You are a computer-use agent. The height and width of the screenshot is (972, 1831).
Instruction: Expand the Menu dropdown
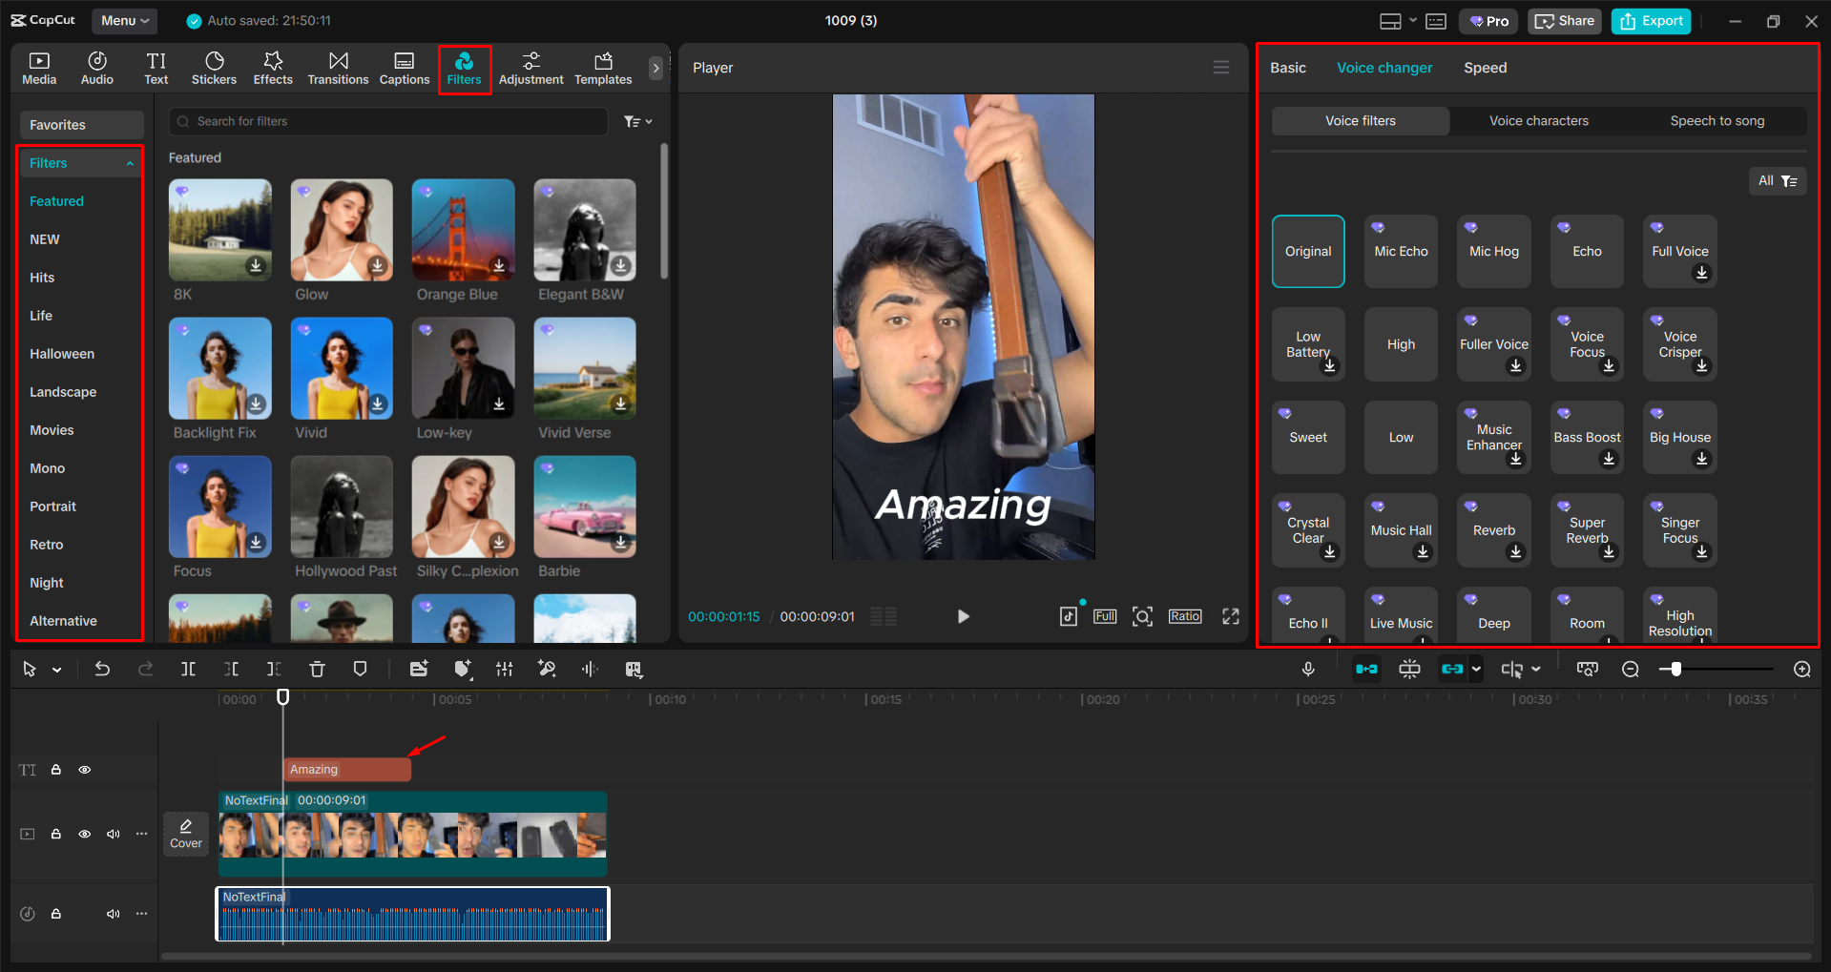(124, 20)
